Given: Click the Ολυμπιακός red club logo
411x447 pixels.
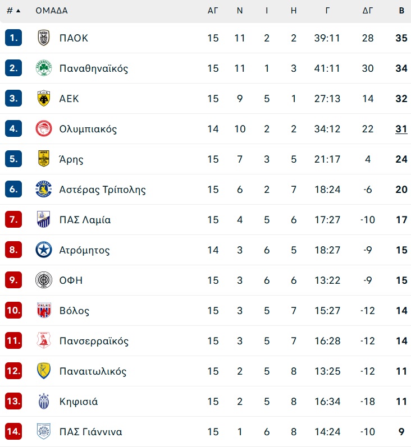Looking at the screenshot, I should pyautogui.click(x=44, y=128).
